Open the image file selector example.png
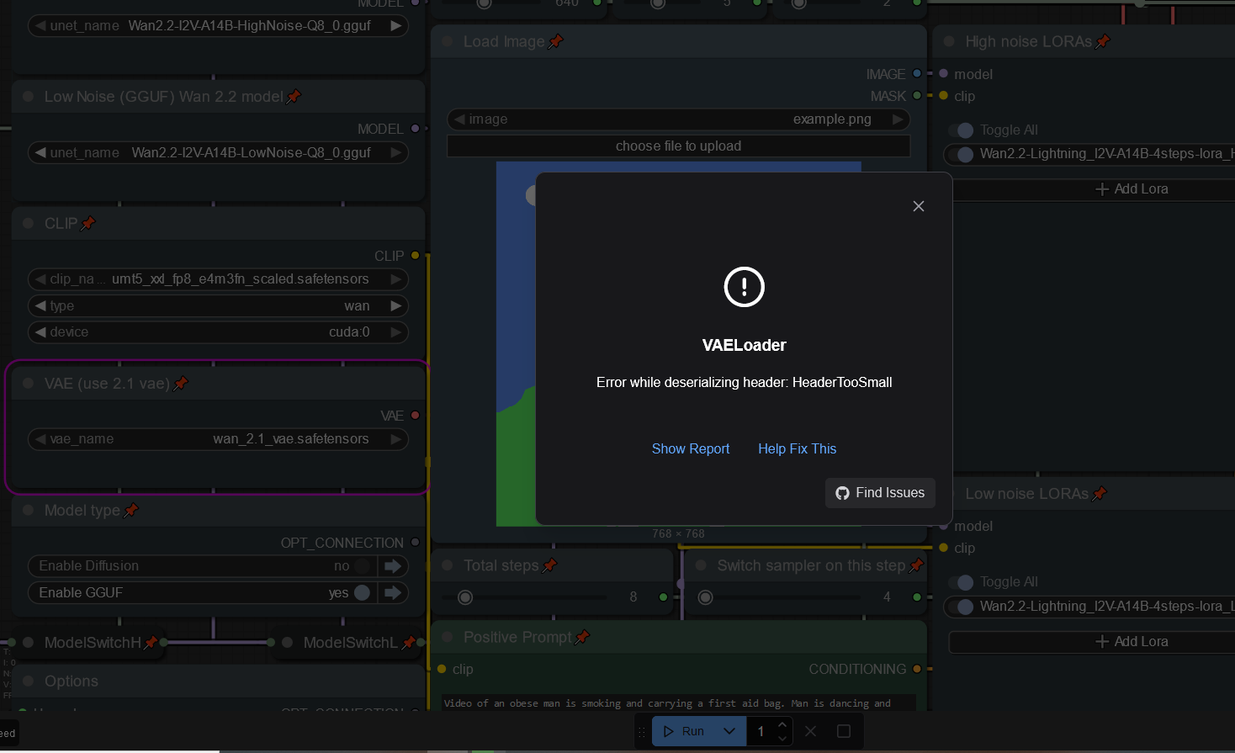The width and height of the screenshot is (1235, 753). pyautogui.click(x=678, y=119)
